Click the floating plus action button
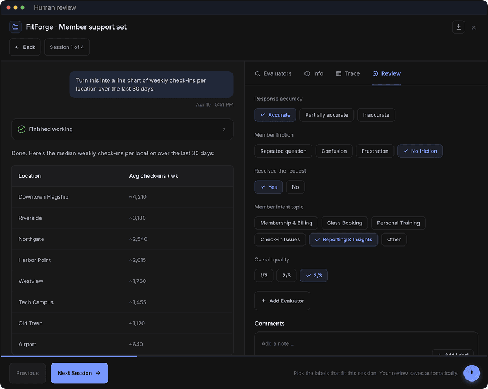 (471, 372)
